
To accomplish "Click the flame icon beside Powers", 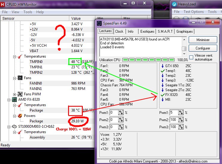I will click(x=20, y=116).
